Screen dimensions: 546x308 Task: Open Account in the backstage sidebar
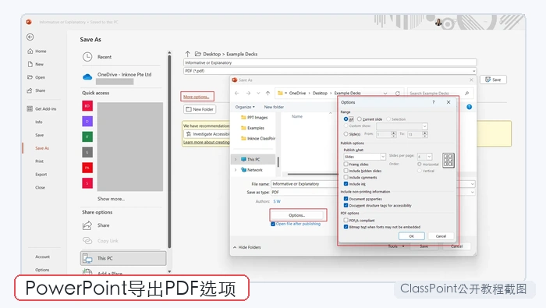pyautogui.click(x=42, y=257)
